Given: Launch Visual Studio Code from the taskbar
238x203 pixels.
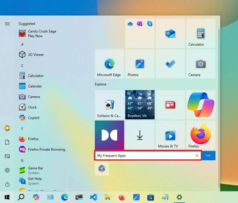Looking at the screenshot, I should [x=93, y=197].
